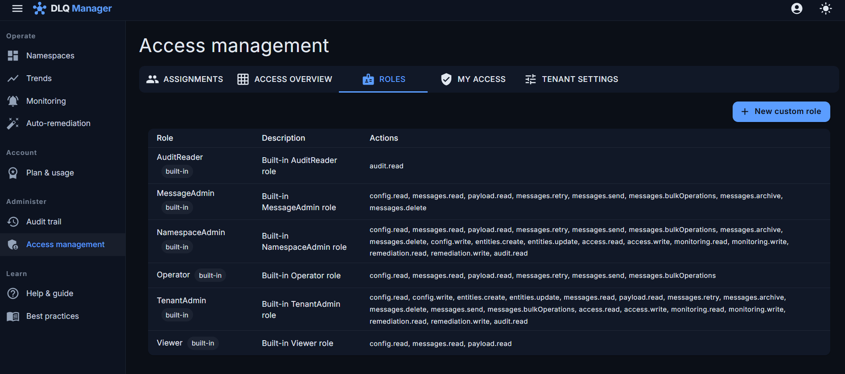Open Trends page from sidebar
Screen dimensions: 845x374
pyautogui.click(x=62, y=78)
